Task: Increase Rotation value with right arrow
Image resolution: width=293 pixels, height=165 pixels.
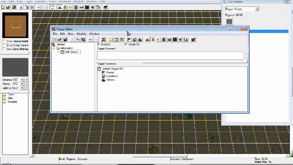Action: pyautogui.click(x=27, y=84)
